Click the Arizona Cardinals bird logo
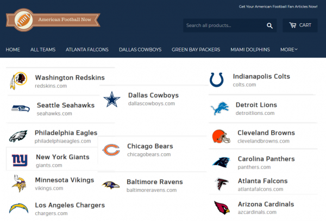 221,207
